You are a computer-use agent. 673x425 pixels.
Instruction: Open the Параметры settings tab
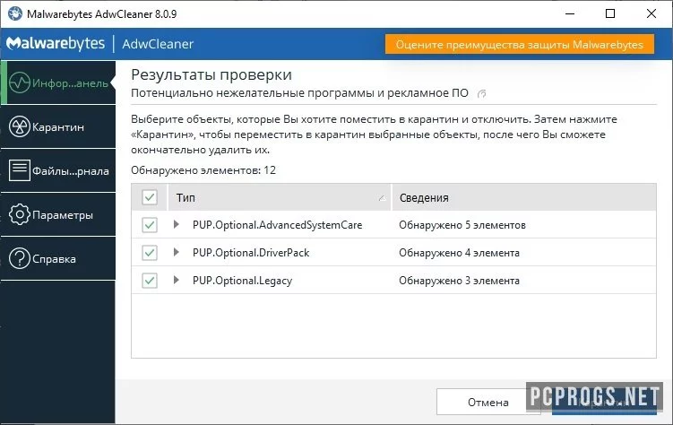click(58, 214)
